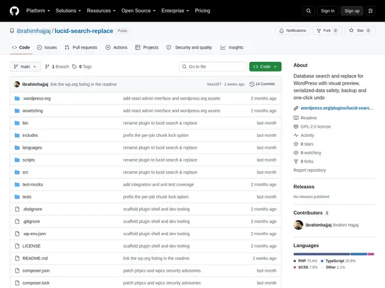Viewport: 385px width, 288px height.
Task: Click the README.md file icon
Action: (x=17, y=258)
